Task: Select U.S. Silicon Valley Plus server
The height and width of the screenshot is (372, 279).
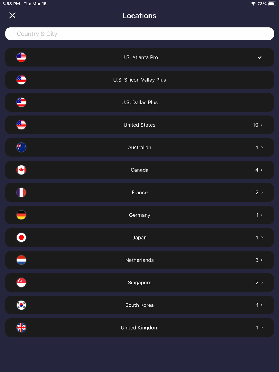Action: [x=139, y=80]
